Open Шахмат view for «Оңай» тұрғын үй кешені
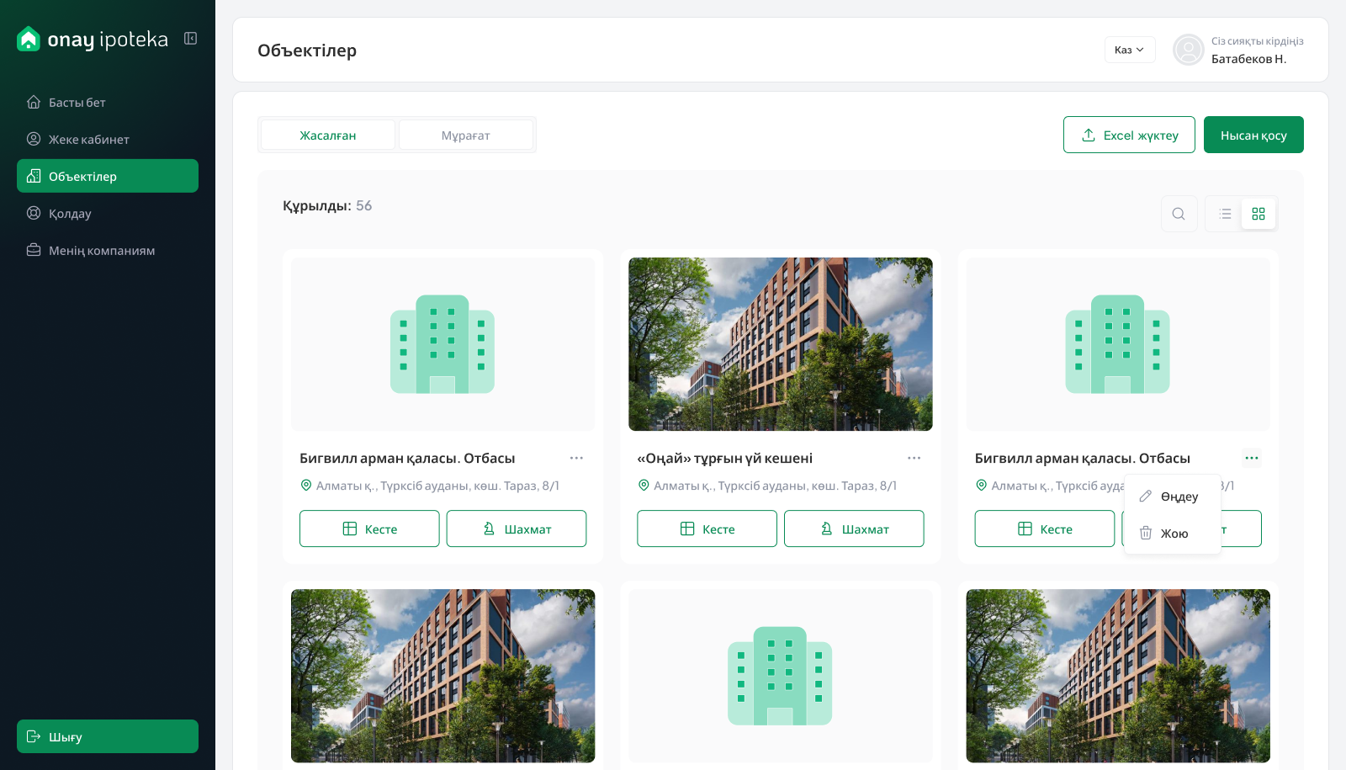The height and width of the screenshot is (770, 1346). click(853, 528)
